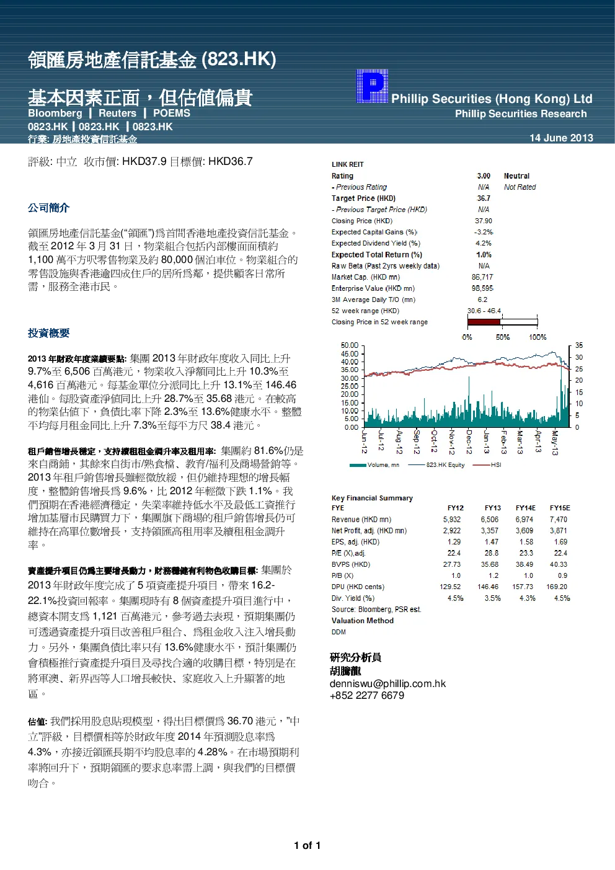The width and height of the screenshot is (615, 870).
Task: Click the HSI legend entry
Action: point(487,464)
